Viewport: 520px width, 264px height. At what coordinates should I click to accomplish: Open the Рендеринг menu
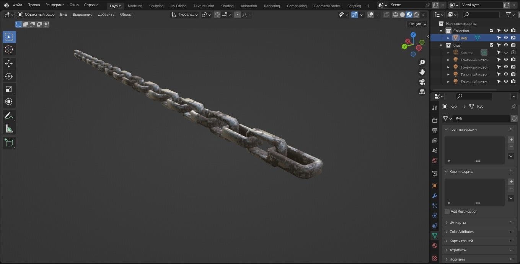pos(55,5)
